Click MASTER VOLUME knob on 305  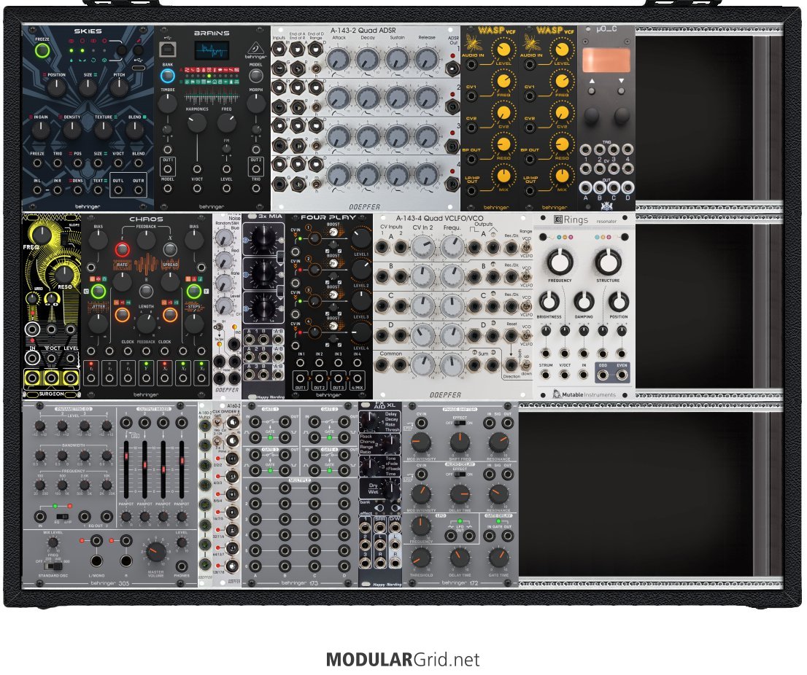point(155,552)
